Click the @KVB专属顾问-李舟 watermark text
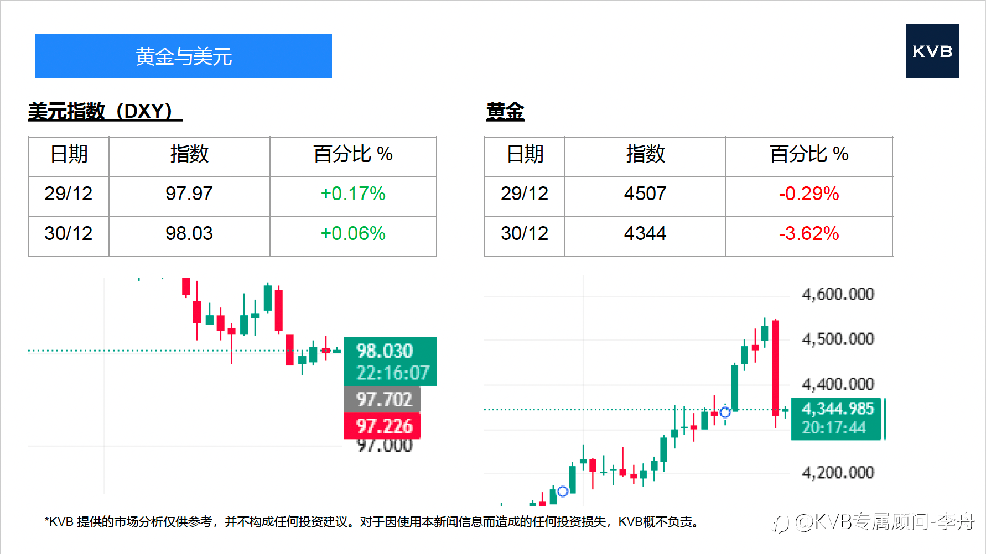The height and width of the screenshot is (554, 986). click(x=884, y=521)
